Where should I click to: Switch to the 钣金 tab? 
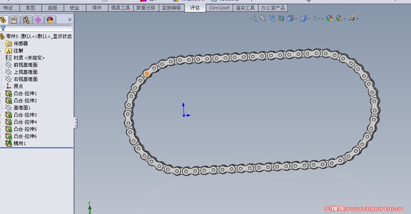pos(75,8)
